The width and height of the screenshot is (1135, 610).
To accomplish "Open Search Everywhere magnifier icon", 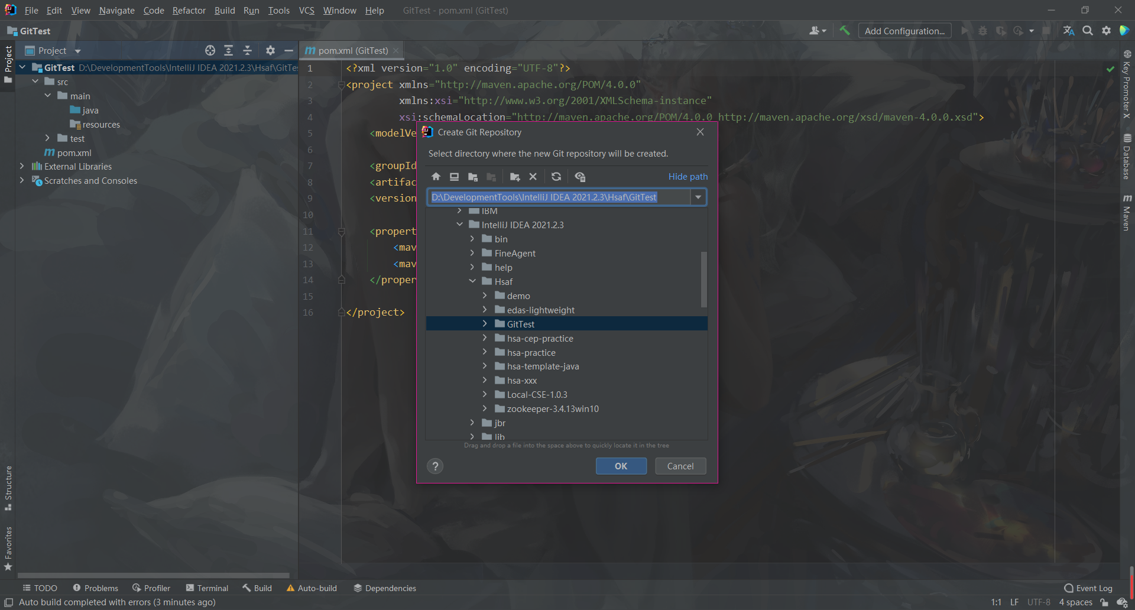I will (1088, 31).
